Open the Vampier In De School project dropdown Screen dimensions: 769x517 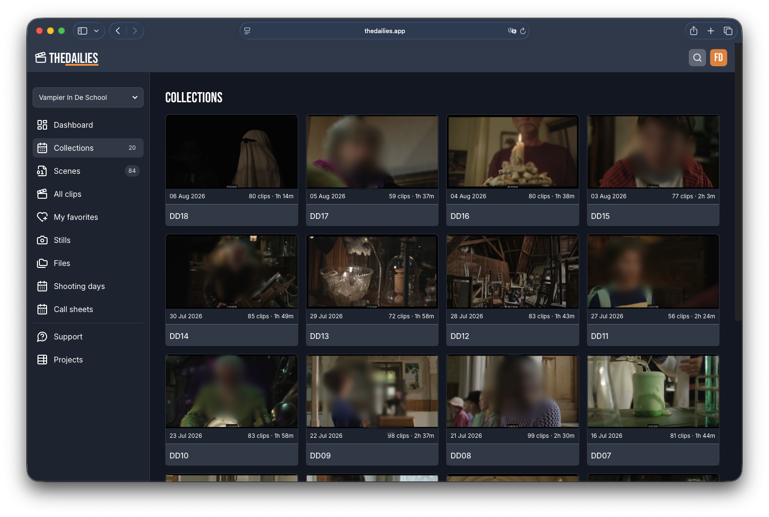click(x=88, y=97)
